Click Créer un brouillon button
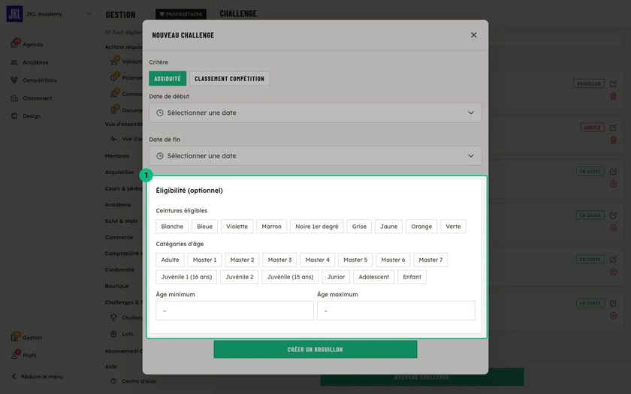Image resolution: width=631 pixels, height=394 pixels. [315, 350]
